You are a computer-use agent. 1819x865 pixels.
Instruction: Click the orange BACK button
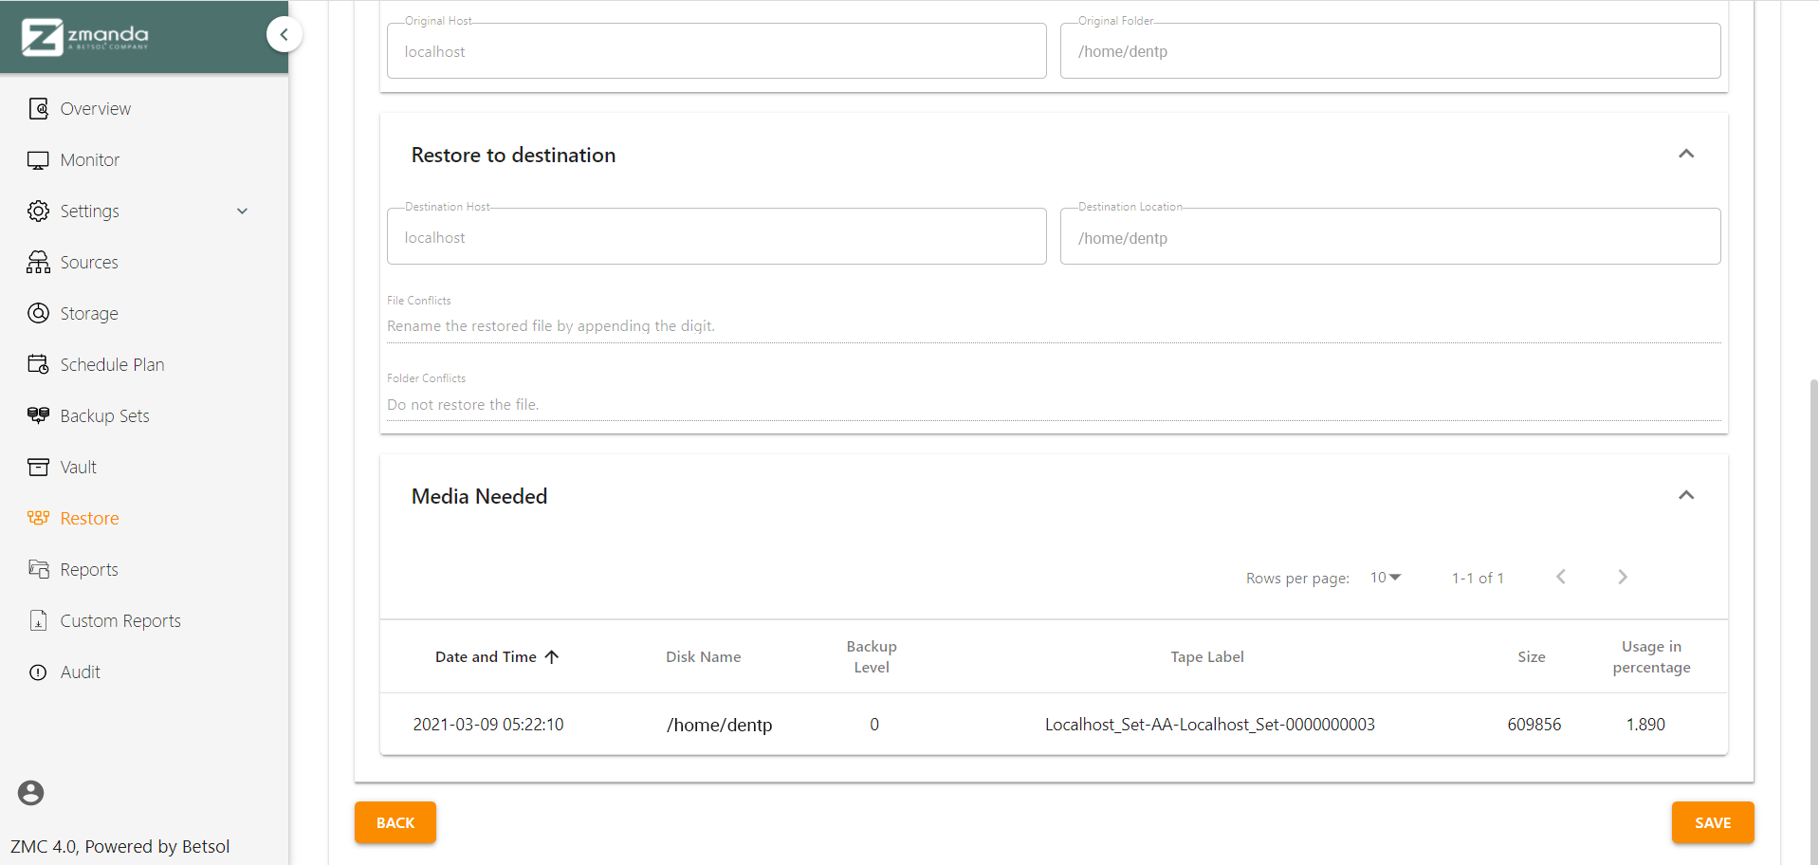tap(395, 822)
